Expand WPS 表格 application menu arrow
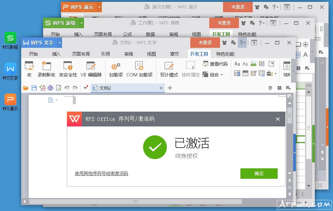The height and width of the screenshot is (211, 333). pyautogui.click(x=81, y=23)
